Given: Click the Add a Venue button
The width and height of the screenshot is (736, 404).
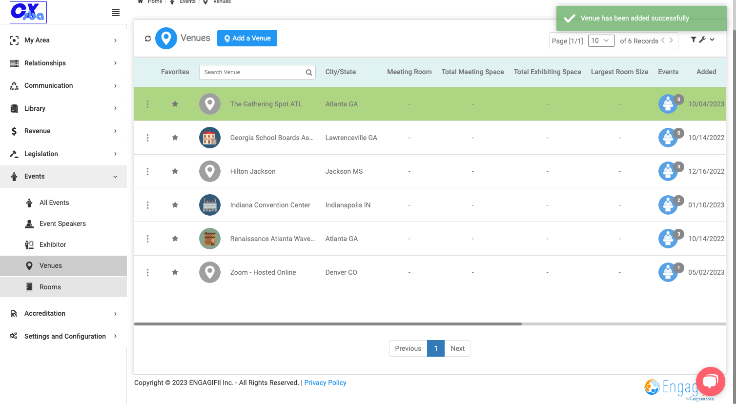Looking at the screenshot, I should (x=247, y=38).
